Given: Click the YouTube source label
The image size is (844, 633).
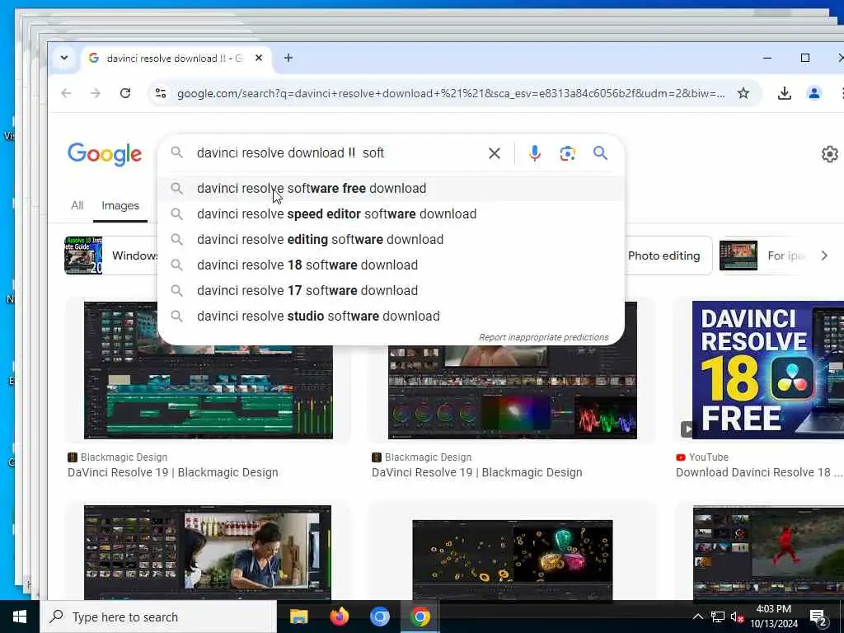Looking at the screenshot, I should pos(708,457).
